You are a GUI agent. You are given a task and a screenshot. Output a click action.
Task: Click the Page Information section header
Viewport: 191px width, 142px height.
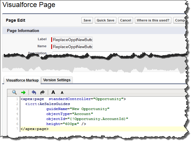coord(23,31)
